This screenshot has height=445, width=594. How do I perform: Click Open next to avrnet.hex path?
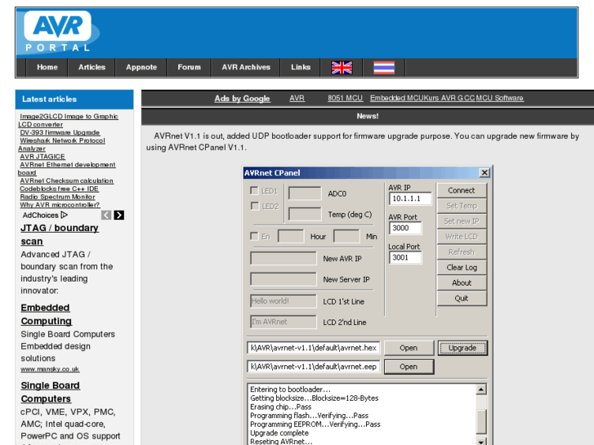pos(409,348)
